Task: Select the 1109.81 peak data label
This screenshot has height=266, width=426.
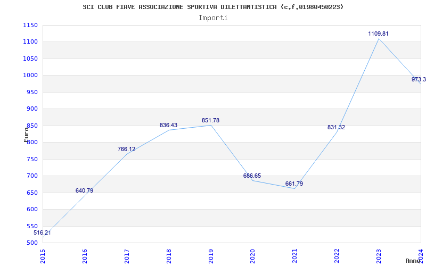Action: [x=379, y=34]
